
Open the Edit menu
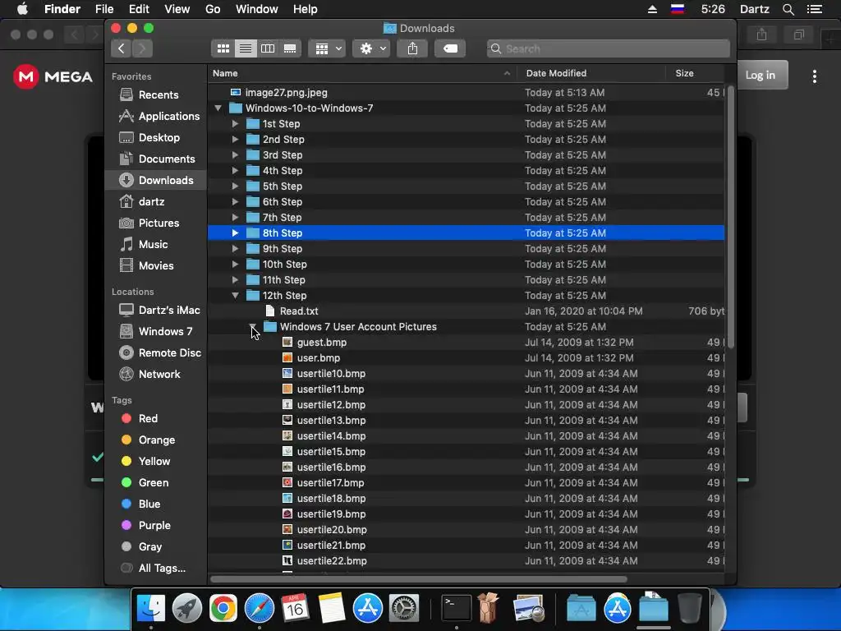[139, 9]
